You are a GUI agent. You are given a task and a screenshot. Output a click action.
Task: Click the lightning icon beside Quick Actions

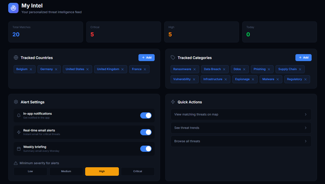[x=173, y=102]
